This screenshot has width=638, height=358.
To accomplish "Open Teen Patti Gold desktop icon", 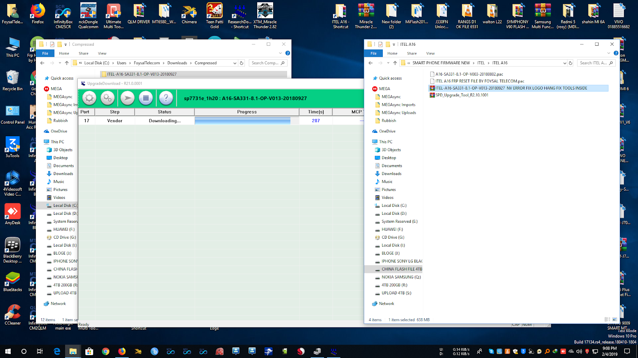I will point(215,16).
